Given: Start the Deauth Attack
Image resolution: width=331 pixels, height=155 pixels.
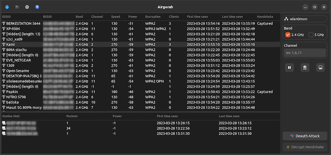Looking at the screenshot, I should 305,136.
